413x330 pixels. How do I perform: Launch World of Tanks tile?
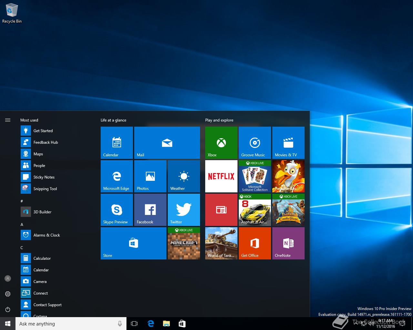pyautogui.click(x=221, y=243)
